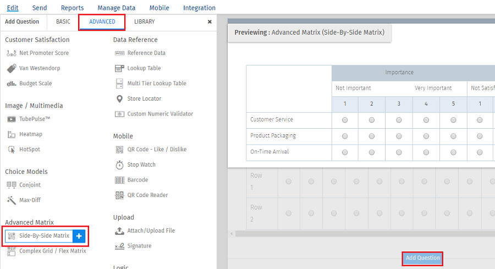
Task: Click the Stop Watch icon
Action: (119, 165)
